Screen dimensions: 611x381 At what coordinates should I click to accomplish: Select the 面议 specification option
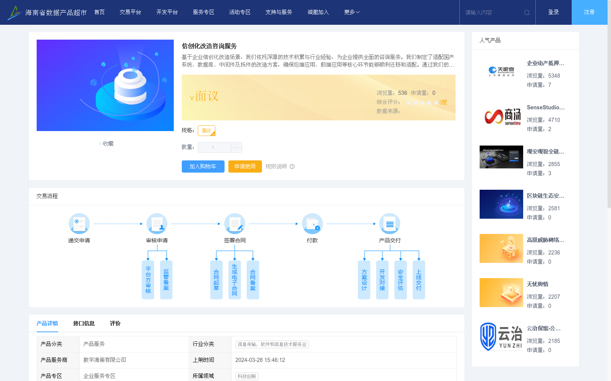[x=207, y=131]
